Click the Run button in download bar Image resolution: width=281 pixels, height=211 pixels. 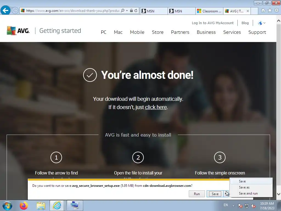point(197,194)
